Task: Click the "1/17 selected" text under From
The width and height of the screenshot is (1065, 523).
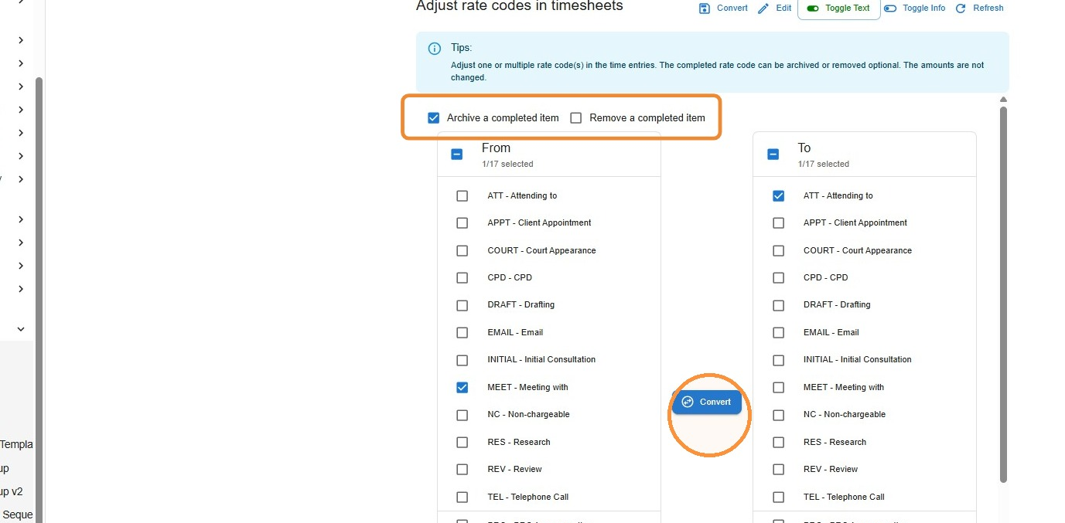Action: click(x=507, y=165)
